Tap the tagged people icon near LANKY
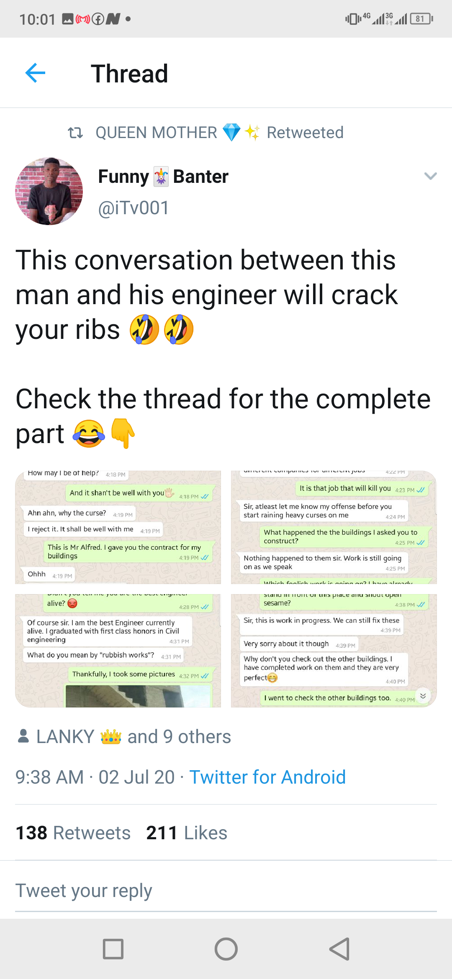 23,736
